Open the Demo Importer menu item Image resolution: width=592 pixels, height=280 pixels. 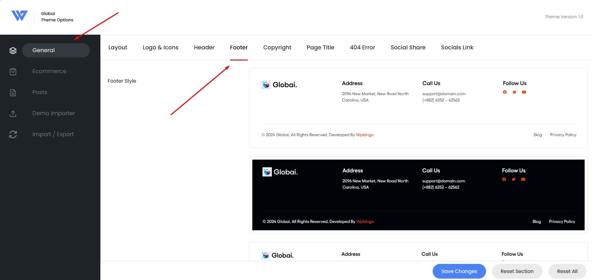54,113
